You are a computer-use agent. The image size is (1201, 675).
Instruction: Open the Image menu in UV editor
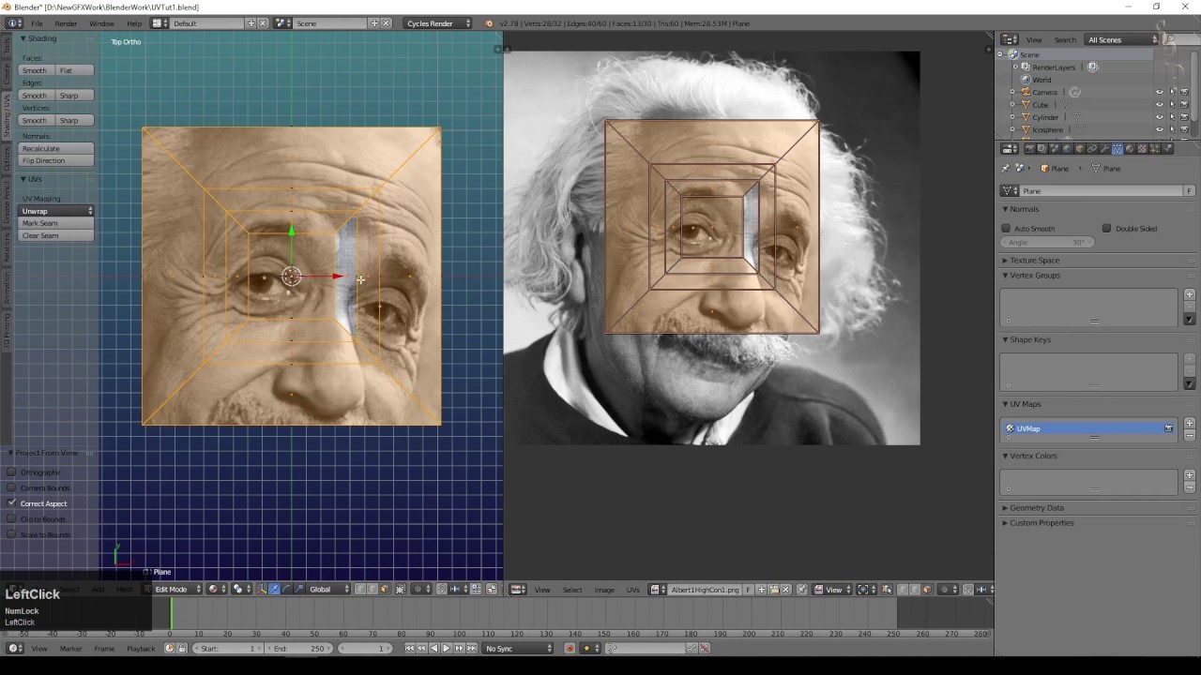(x=604, y=590)
